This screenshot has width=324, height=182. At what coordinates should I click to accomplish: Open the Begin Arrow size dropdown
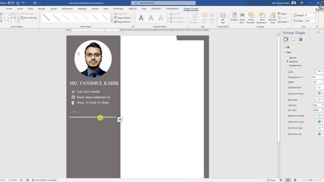pos(320,121)
